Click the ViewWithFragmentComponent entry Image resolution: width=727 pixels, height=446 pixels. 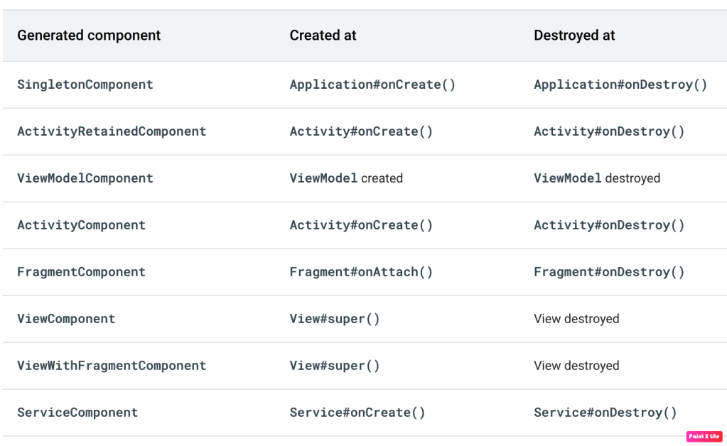click(x=112, y=366)
